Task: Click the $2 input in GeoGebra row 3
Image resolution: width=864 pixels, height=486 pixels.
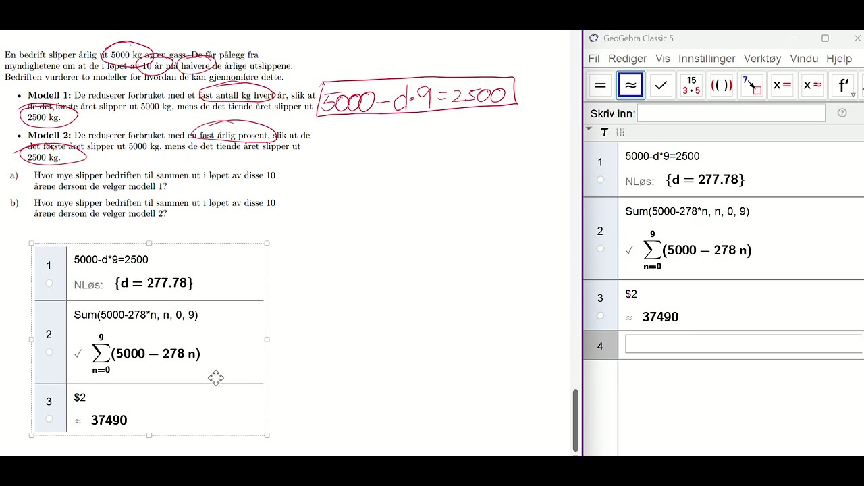Action: [x=631, y=294]
